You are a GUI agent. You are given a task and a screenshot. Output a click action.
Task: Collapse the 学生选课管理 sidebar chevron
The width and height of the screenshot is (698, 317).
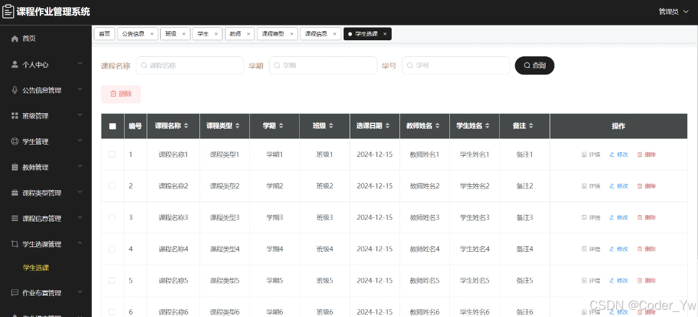point(80,243)
